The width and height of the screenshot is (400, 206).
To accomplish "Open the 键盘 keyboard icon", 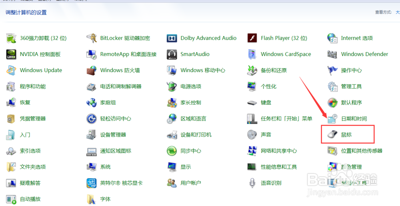I will tap(252, 103).
